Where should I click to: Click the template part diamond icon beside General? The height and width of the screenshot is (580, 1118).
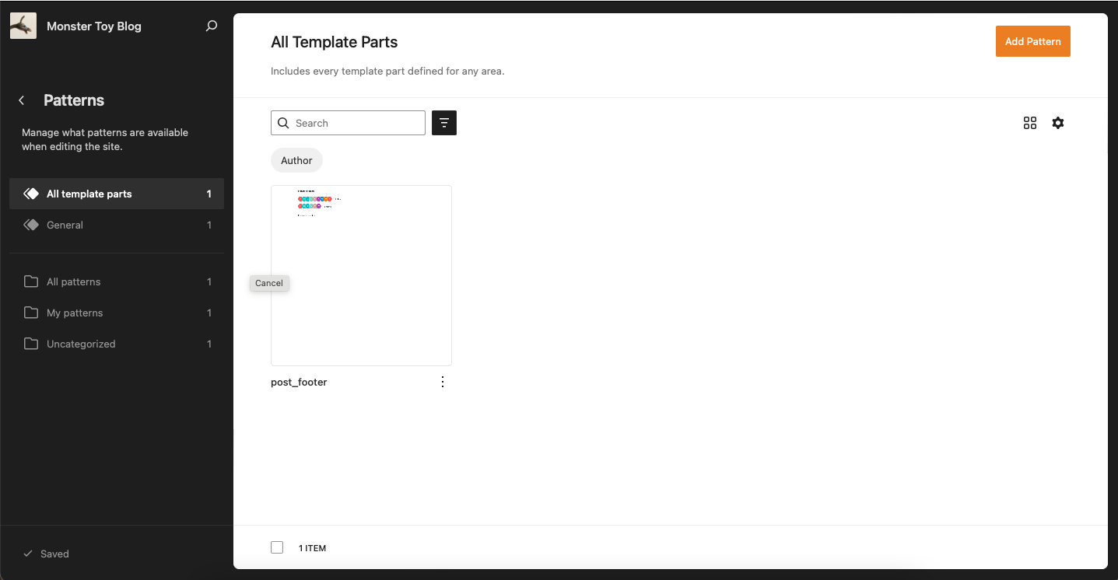coord(31,225)
